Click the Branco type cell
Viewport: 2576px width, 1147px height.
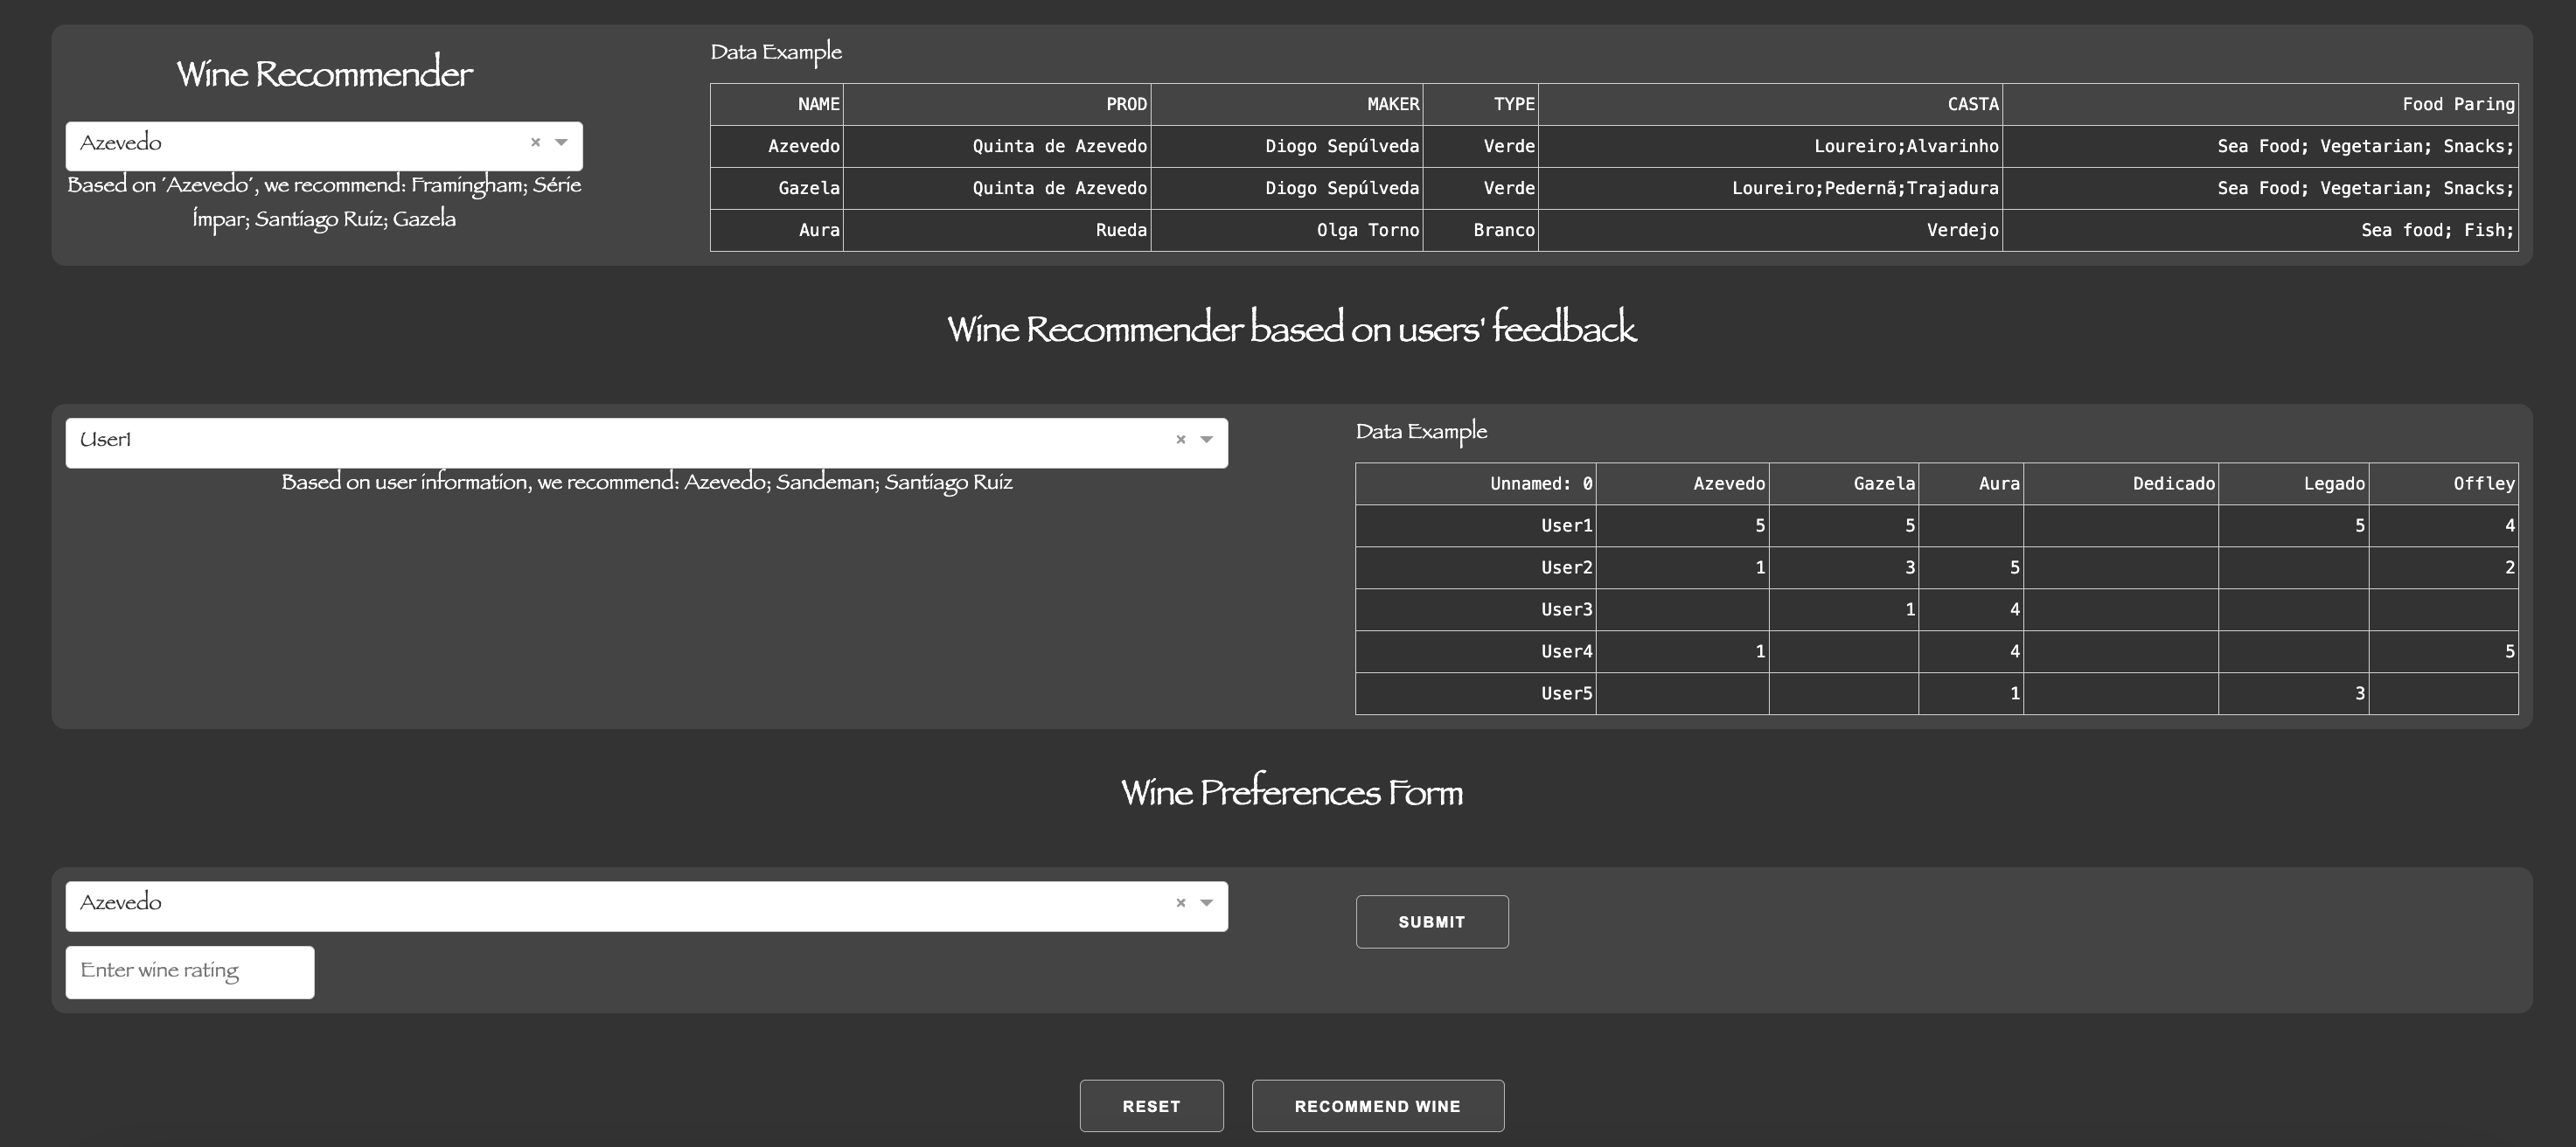(1481, 230)
